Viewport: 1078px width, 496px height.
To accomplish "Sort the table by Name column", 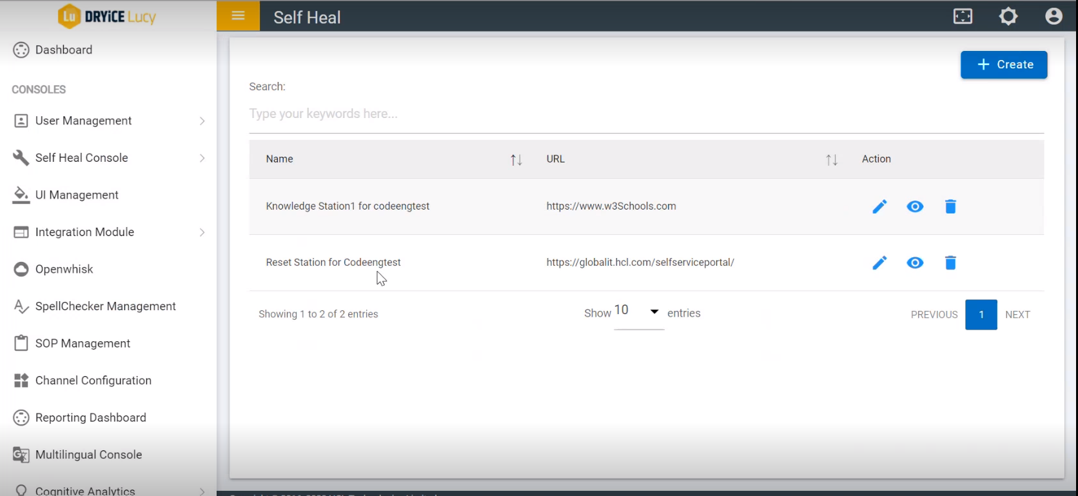I will 516,159.
